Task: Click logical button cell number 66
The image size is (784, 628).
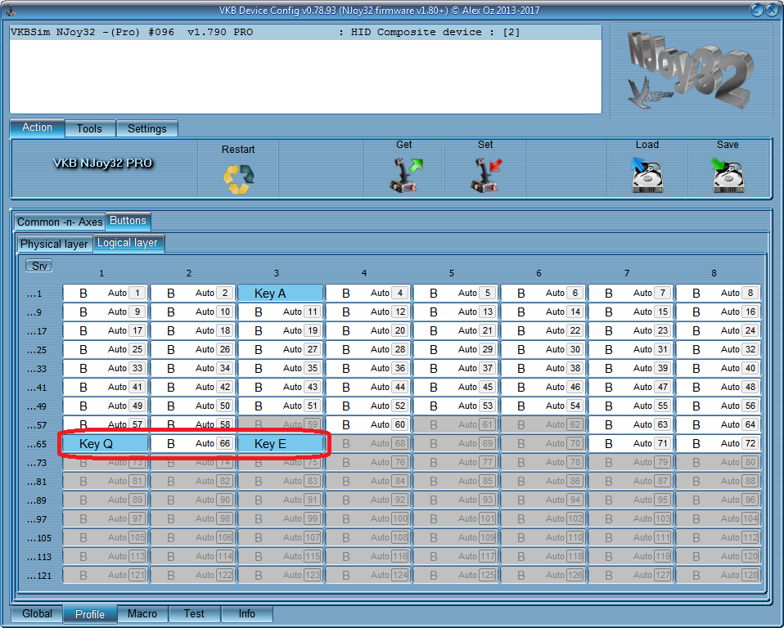Action: pos(193,443)
